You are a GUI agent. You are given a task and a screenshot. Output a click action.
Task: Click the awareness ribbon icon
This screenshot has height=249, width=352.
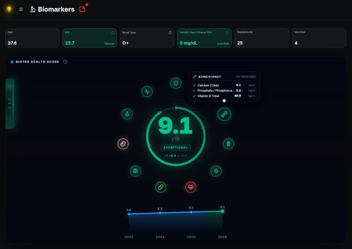[228, 144]
